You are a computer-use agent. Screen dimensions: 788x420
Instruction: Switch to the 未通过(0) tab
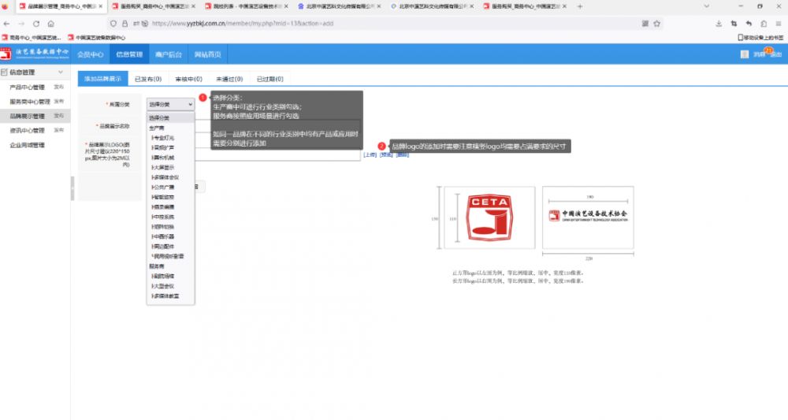(x=228, y=79)
